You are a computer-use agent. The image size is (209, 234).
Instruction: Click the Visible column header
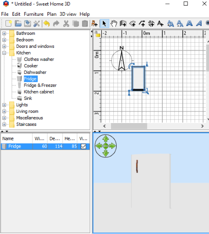(x=84, y=138)
